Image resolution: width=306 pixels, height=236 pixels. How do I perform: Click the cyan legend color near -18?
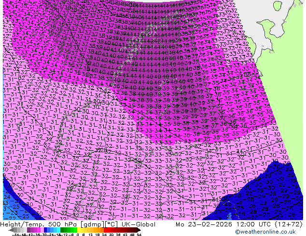pos(58,230)
